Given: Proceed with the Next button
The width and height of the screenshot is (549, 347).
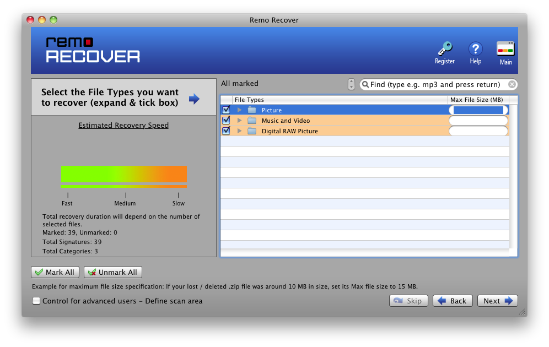Looking at the screenshot, I should pos(498,301).
